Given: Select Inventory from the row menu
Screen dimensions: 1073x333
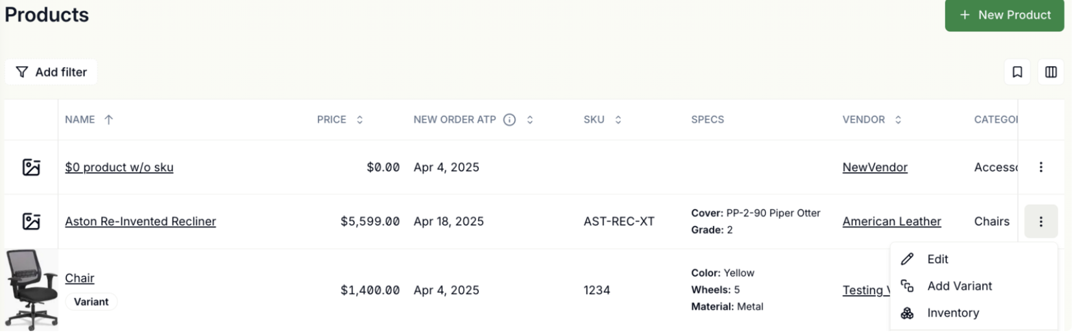Looking at the screenshot, I should click(952, 313).
